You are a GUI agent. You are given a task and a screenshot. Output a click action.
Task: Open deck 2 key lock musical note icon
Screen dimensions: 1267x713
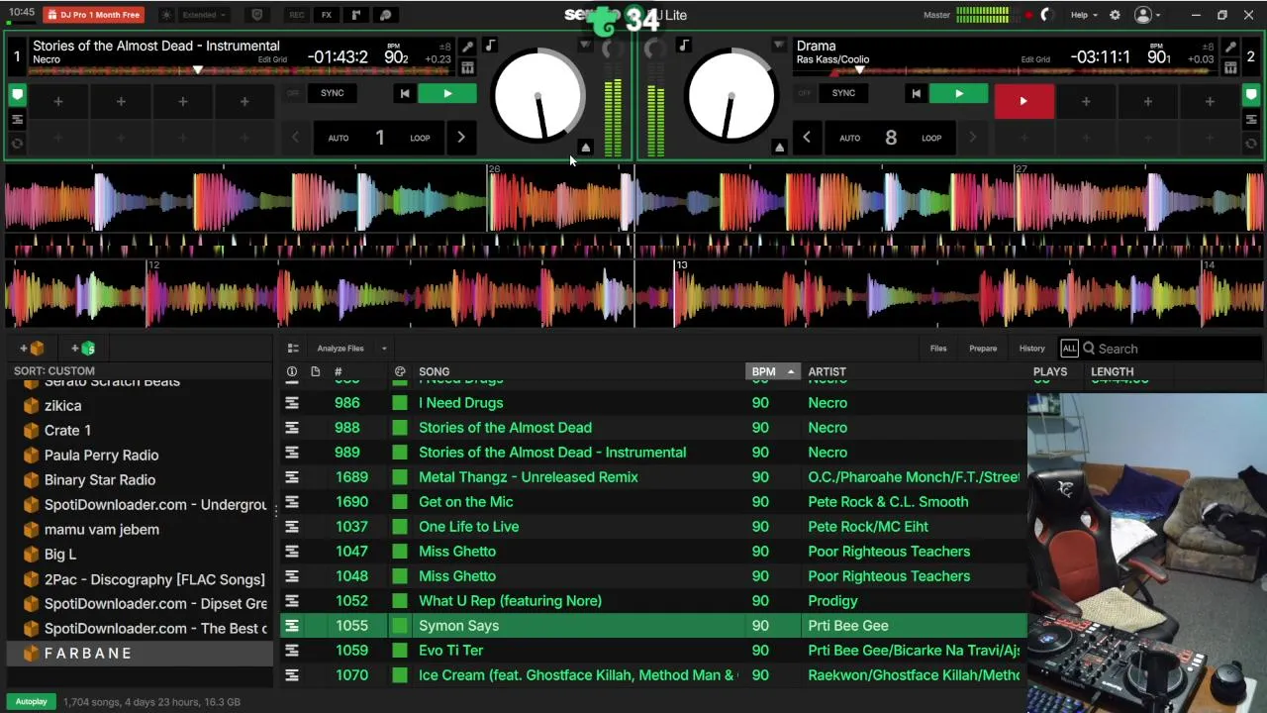point(683,46)
